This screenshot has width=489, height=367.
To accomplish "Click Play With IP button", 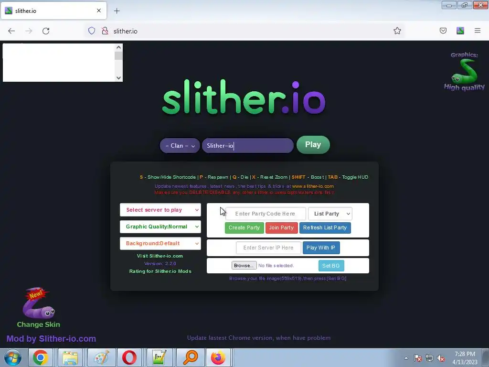I will (321, 248).
